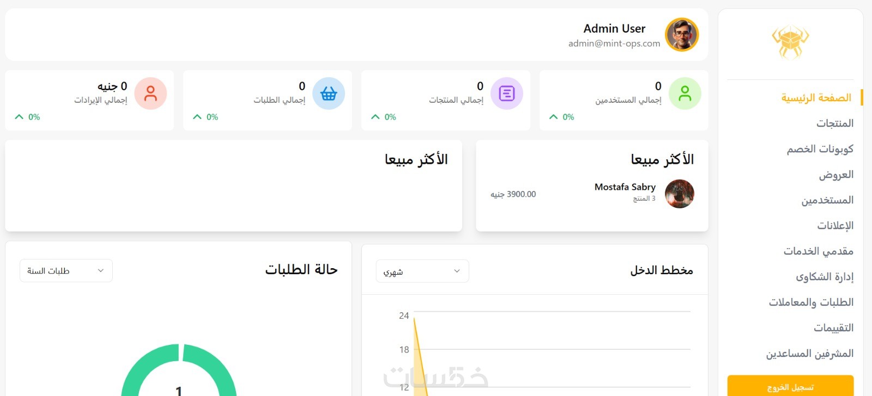Screen dimensions: 872x396
Task: Click the إجمالي الطلبات label
Action: click(279, 100)
